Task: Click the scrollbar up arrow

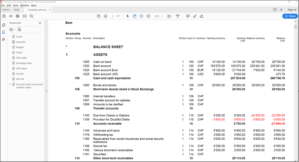Action: click(295, 21)
